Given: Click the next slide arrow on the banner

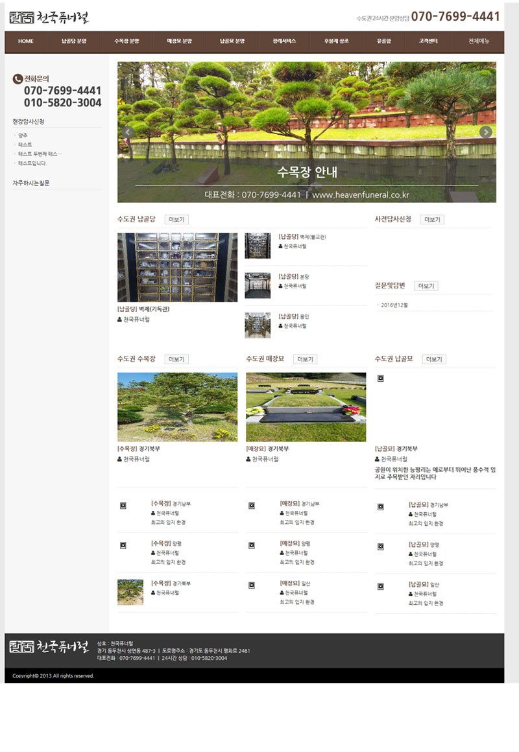Looking at the screenshot, I should [485, 132].
